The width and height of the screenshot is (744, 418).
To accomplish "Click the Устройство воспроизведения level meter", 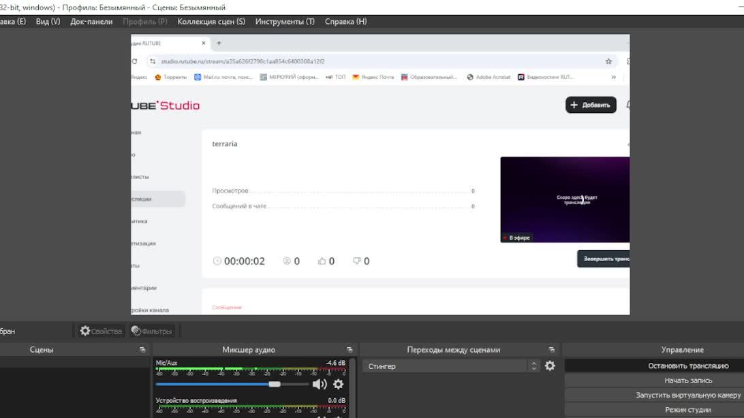I will pos(251,408).
